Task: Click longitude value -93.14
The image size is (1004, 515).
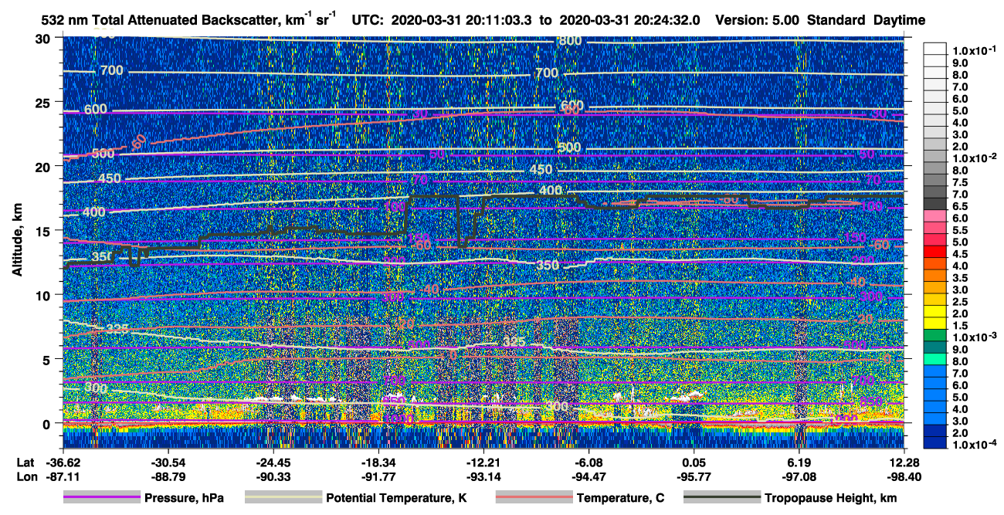Action: pyautogui.click(x=483, y=476)
